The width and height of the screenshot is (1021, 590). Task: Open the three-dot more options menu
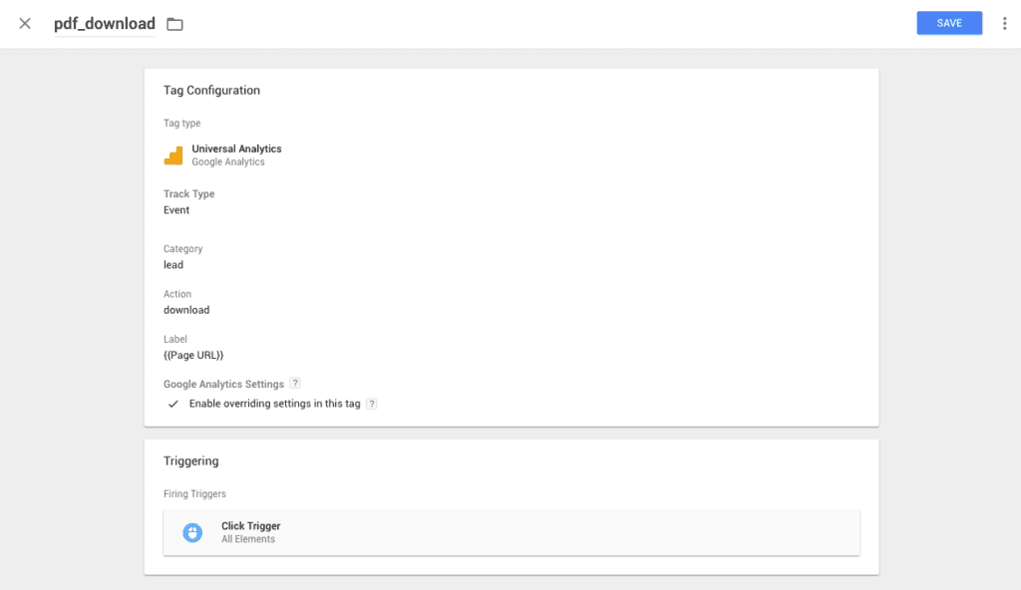pyautogui.click(x=1004, y=23)
